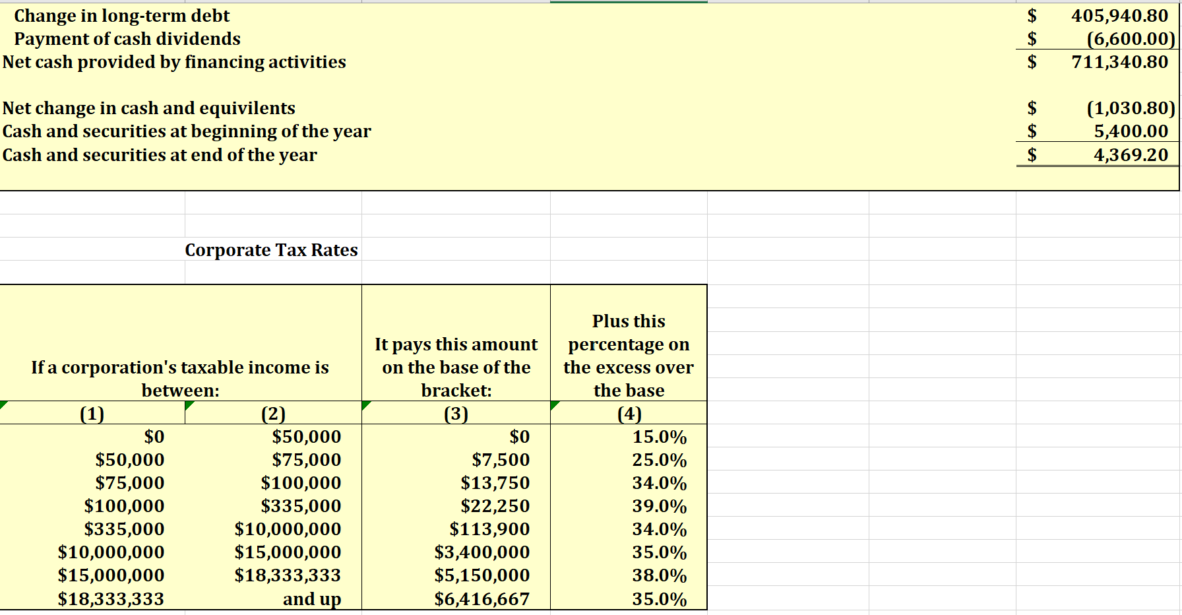Viewport: 1182px width, 615px height.
Task: Select the 35.0% rate beside $3,400,000
Action: (660, 552)
